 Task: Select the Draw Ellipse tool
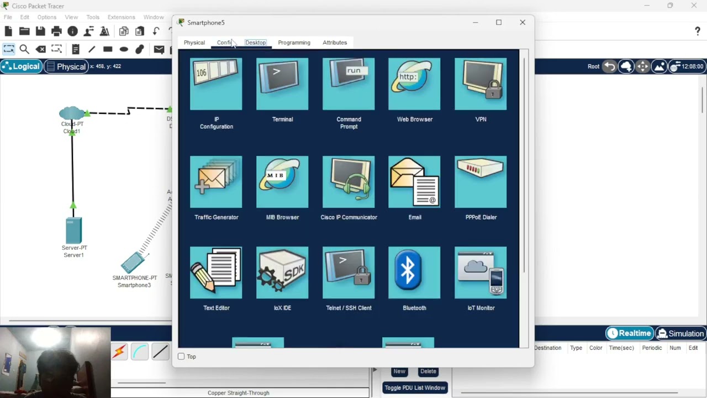tap(124, 49)
